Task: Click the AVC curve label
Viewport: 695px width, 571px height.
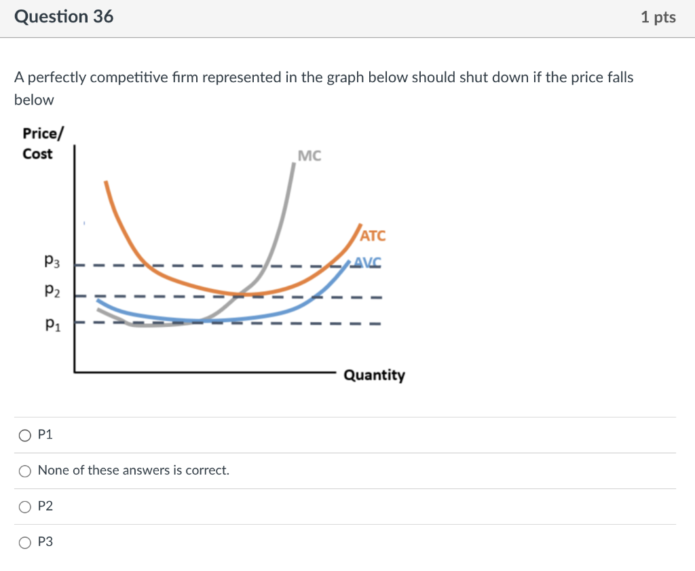Action: [369, 262]
